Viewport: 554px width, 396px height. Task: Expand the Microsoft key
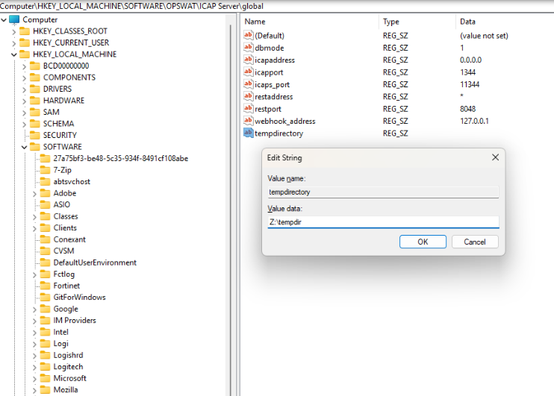tap(34, 379)
